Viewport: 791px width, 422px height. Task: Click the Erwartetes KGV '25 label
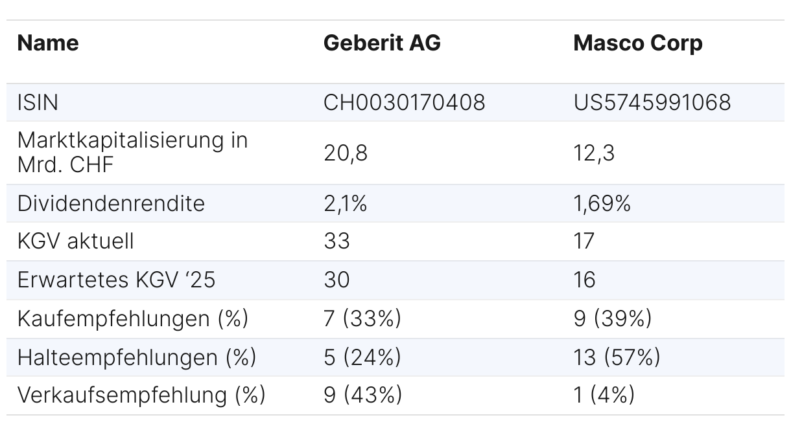point(116,280)
